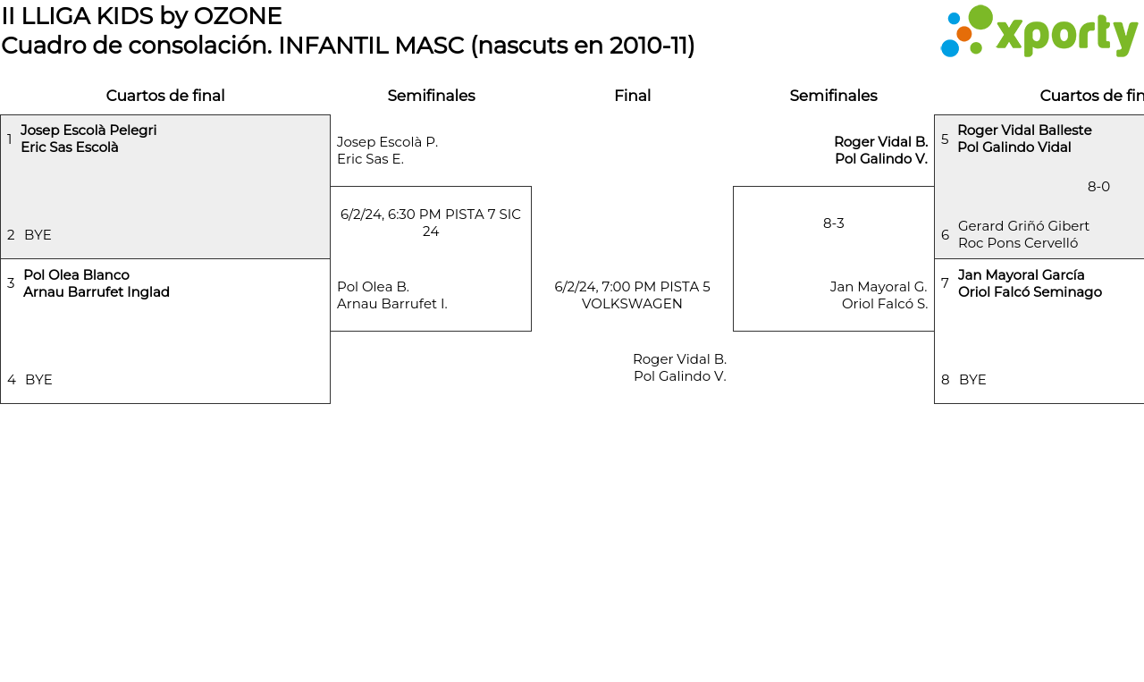
Task: Select the left Semifinales column heading
Action: 431,96
